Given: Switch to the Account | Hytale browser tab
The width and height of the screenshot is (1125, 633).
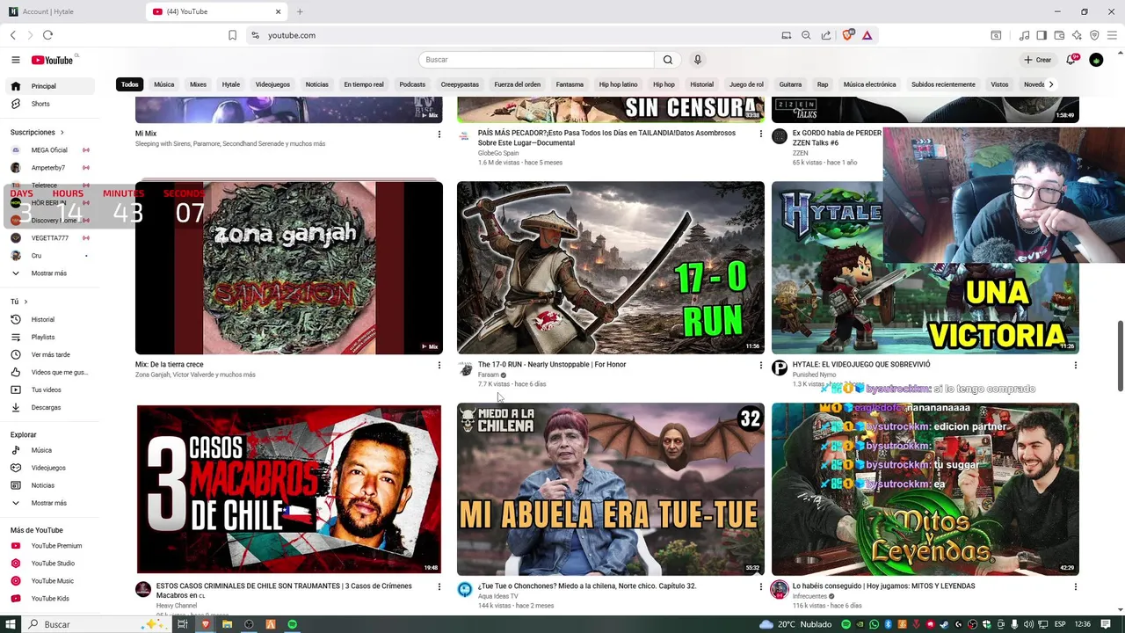Looking at the screenshot, I should click(70, 11).
